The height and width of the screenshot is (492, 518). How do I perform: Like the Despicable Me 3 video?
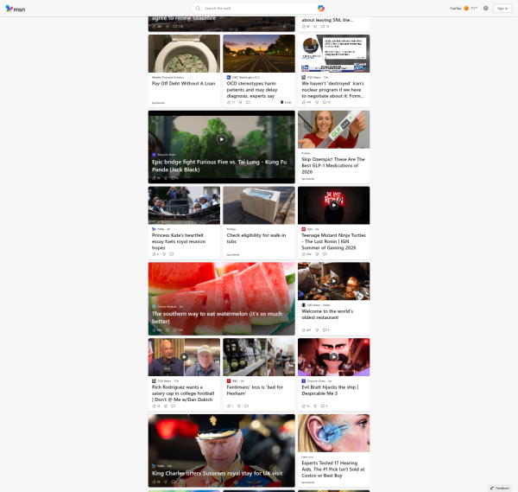[x=304, y=406]
